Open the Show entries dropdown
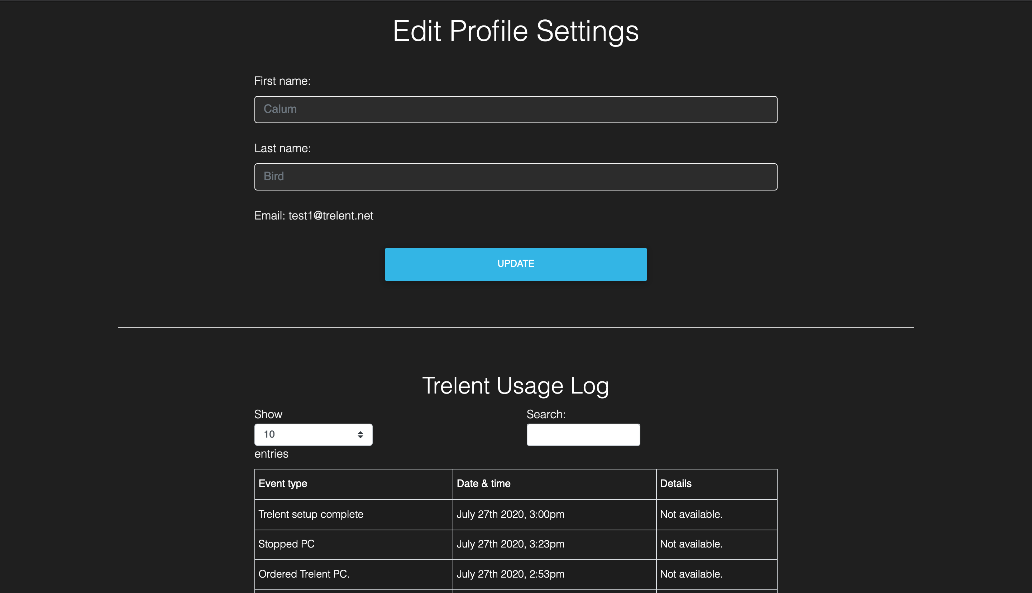 click(313, 435)
